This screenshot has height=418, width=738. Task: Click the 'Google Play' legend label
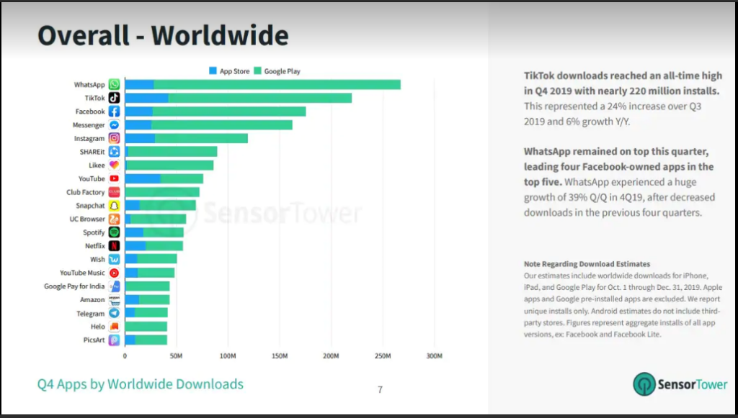pos(282,71)
